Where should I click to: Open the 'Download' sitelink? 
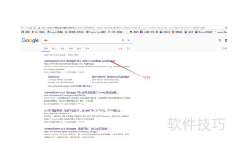[53, 77]
